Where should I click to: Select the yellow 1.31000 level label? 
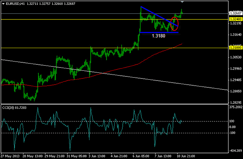point(236,47)
